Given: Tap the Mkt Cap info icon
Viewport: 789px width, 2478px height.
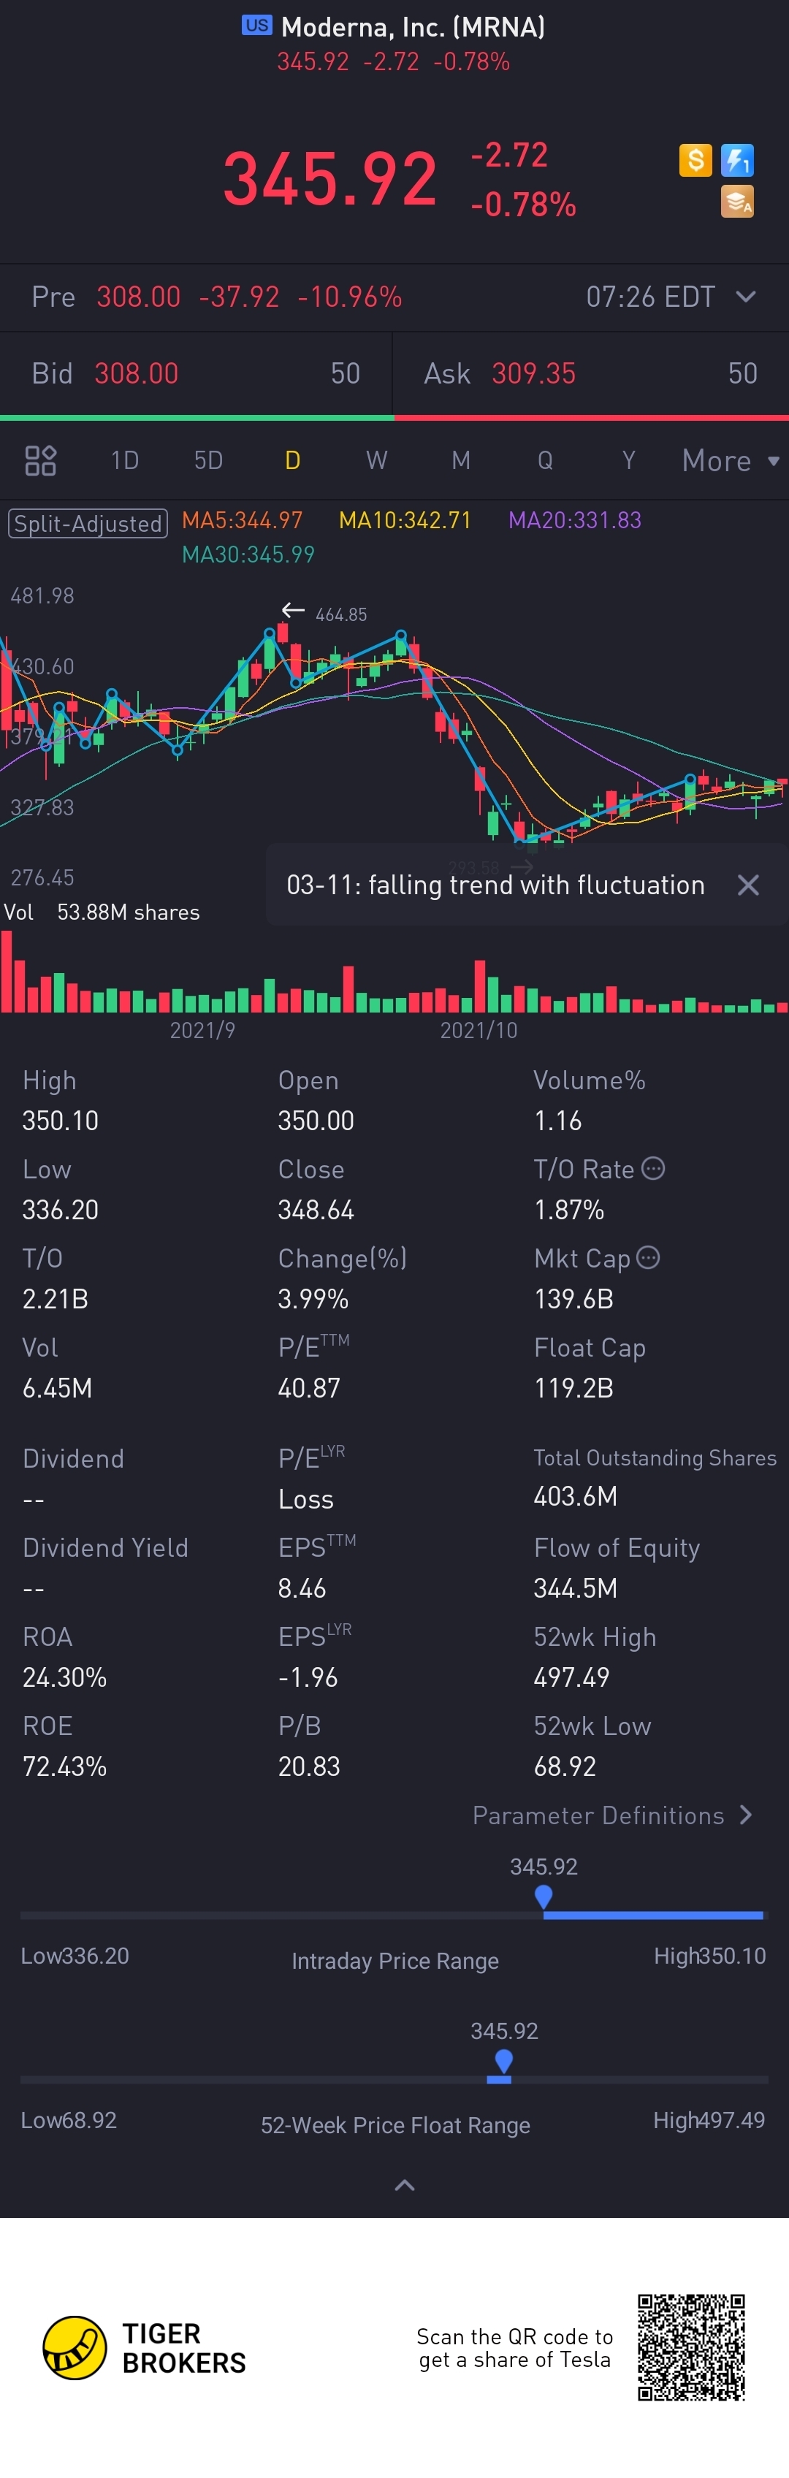Looking at the screenshot, I should (649, 1257).
